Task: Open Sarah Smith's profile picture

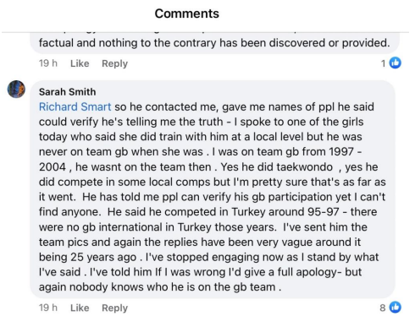Action: pos(16,90)
